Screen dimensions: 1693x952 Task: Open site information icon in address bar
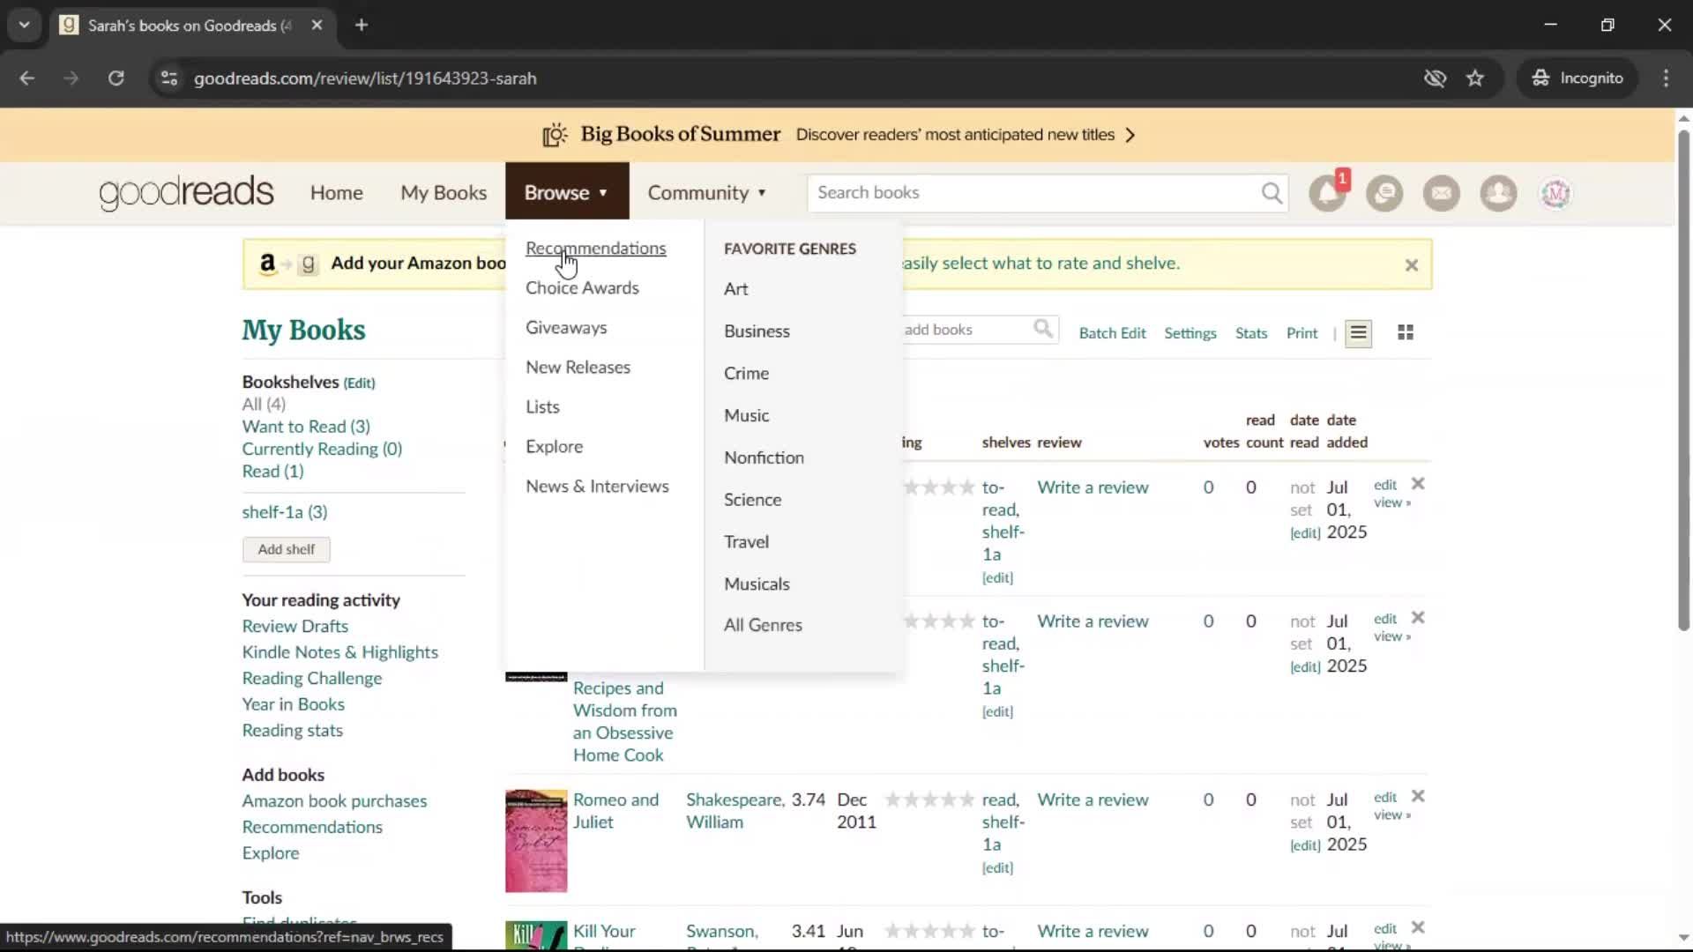pos(169,78)
